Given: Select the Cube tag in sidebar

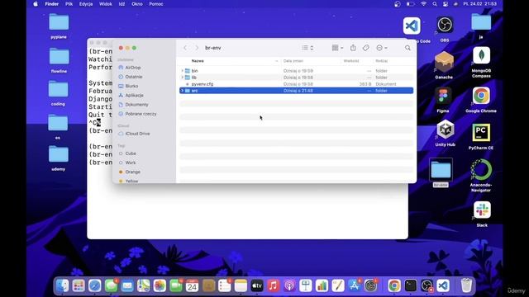Looking at the screenshot, I should tap(131, 153).
